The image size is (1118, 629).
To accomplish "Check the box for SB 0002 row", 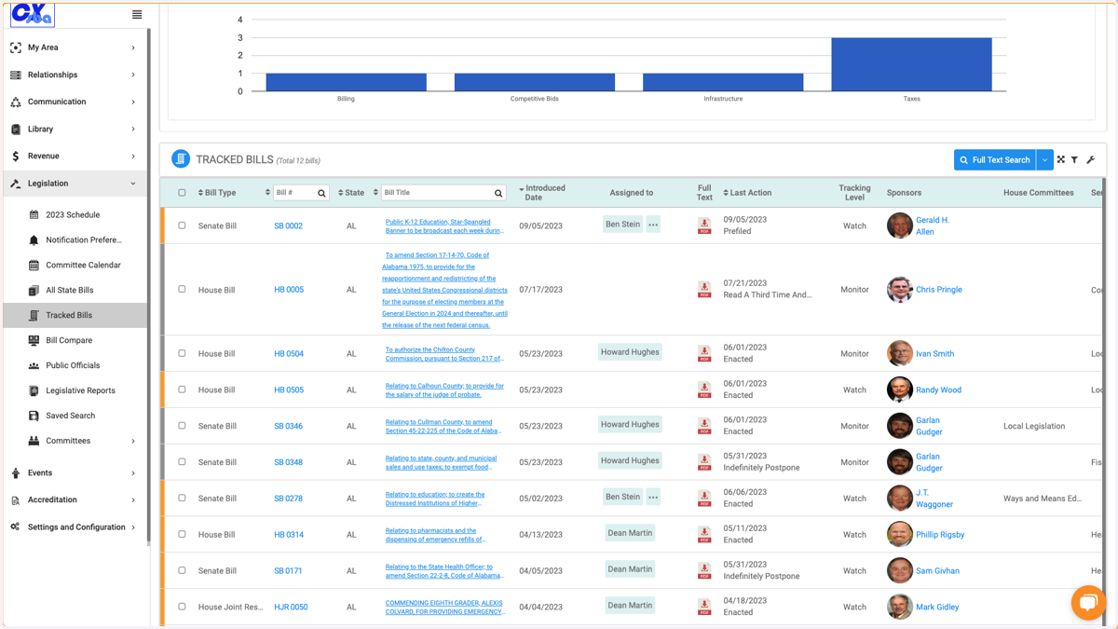I will (182, 226).
